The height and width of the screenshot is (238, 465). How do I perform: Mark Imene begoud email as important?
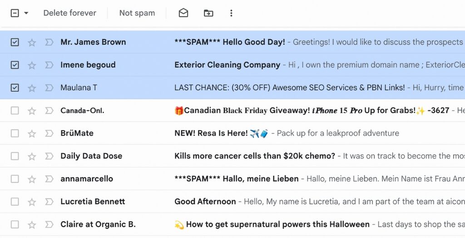coord(49,65)
